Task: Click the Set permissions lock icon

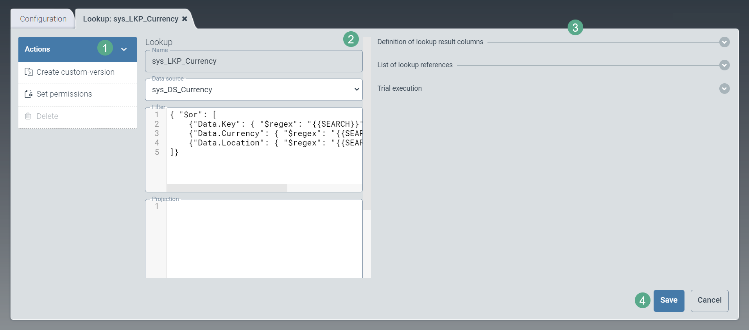Action: pyautogui.click(x=29, y=94)
